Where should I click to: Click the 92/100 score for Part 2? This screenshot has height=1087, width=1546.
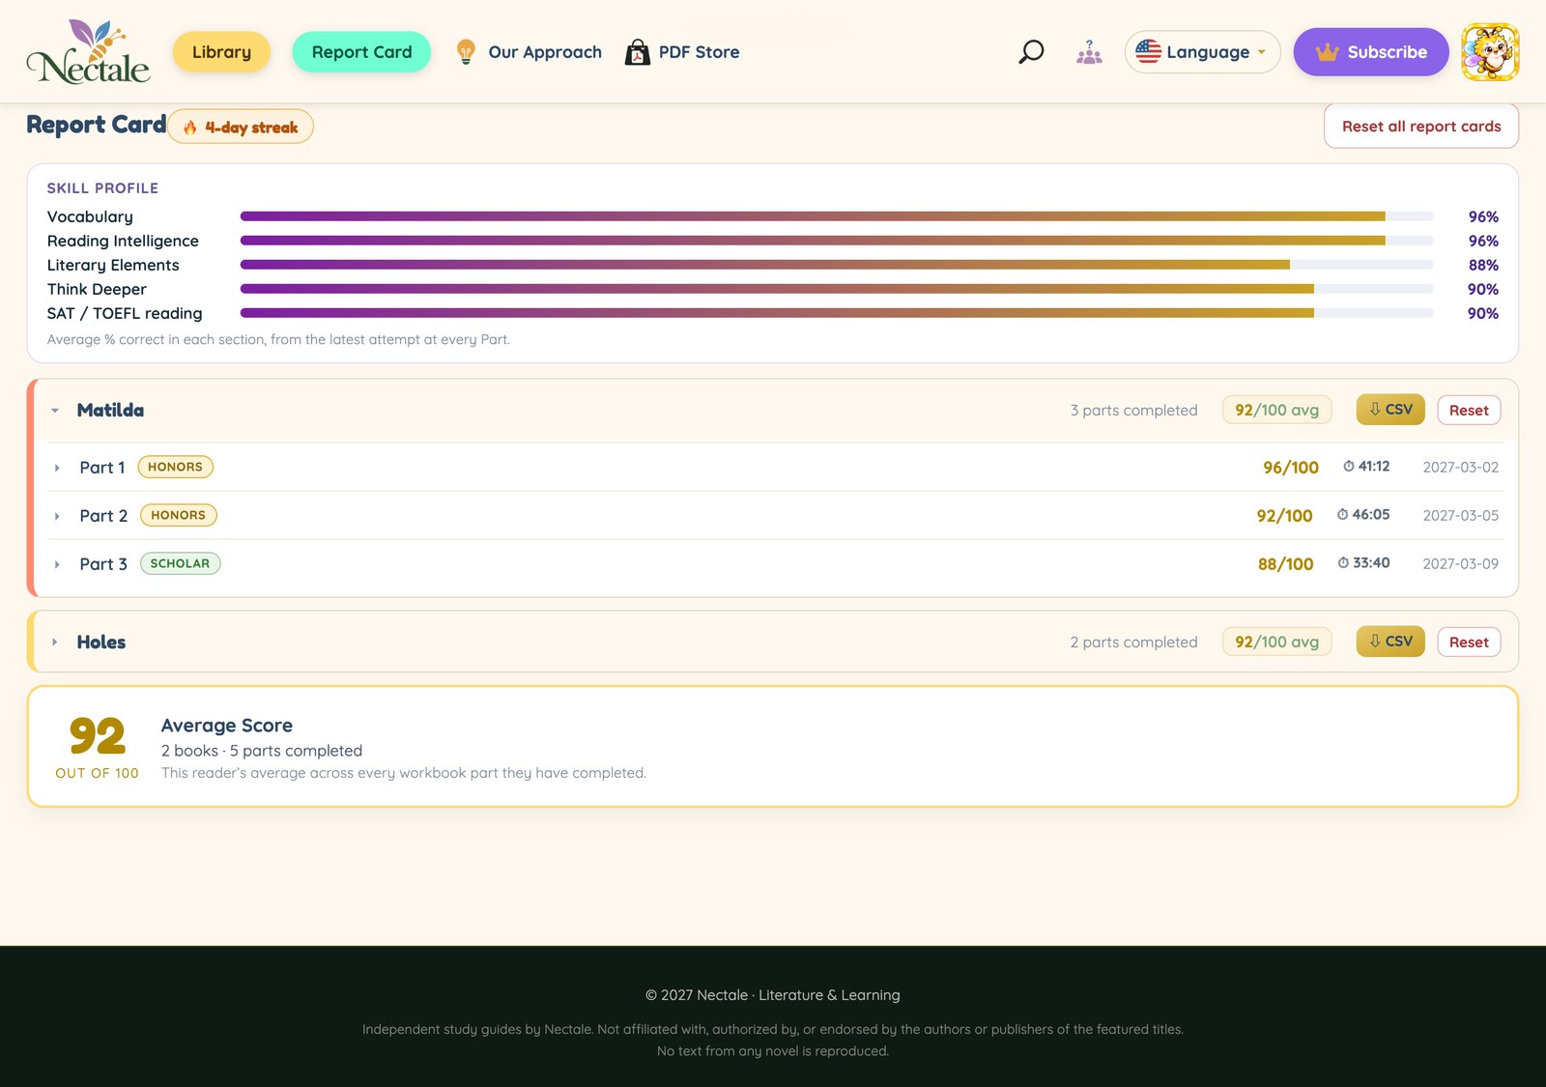(1284, 516)
